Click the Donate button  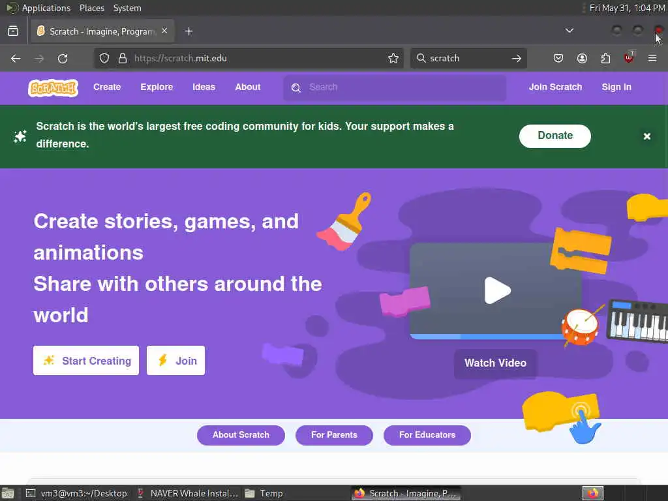pyautogui.click(x=554, y=136)
